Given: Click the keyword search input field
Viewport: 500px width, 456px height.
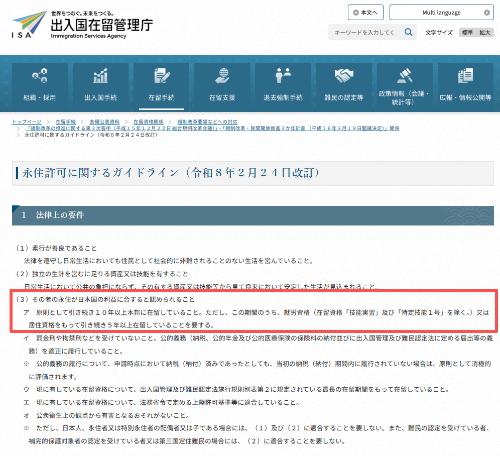Looking at the screenshot, I should (x=365, y=32).
